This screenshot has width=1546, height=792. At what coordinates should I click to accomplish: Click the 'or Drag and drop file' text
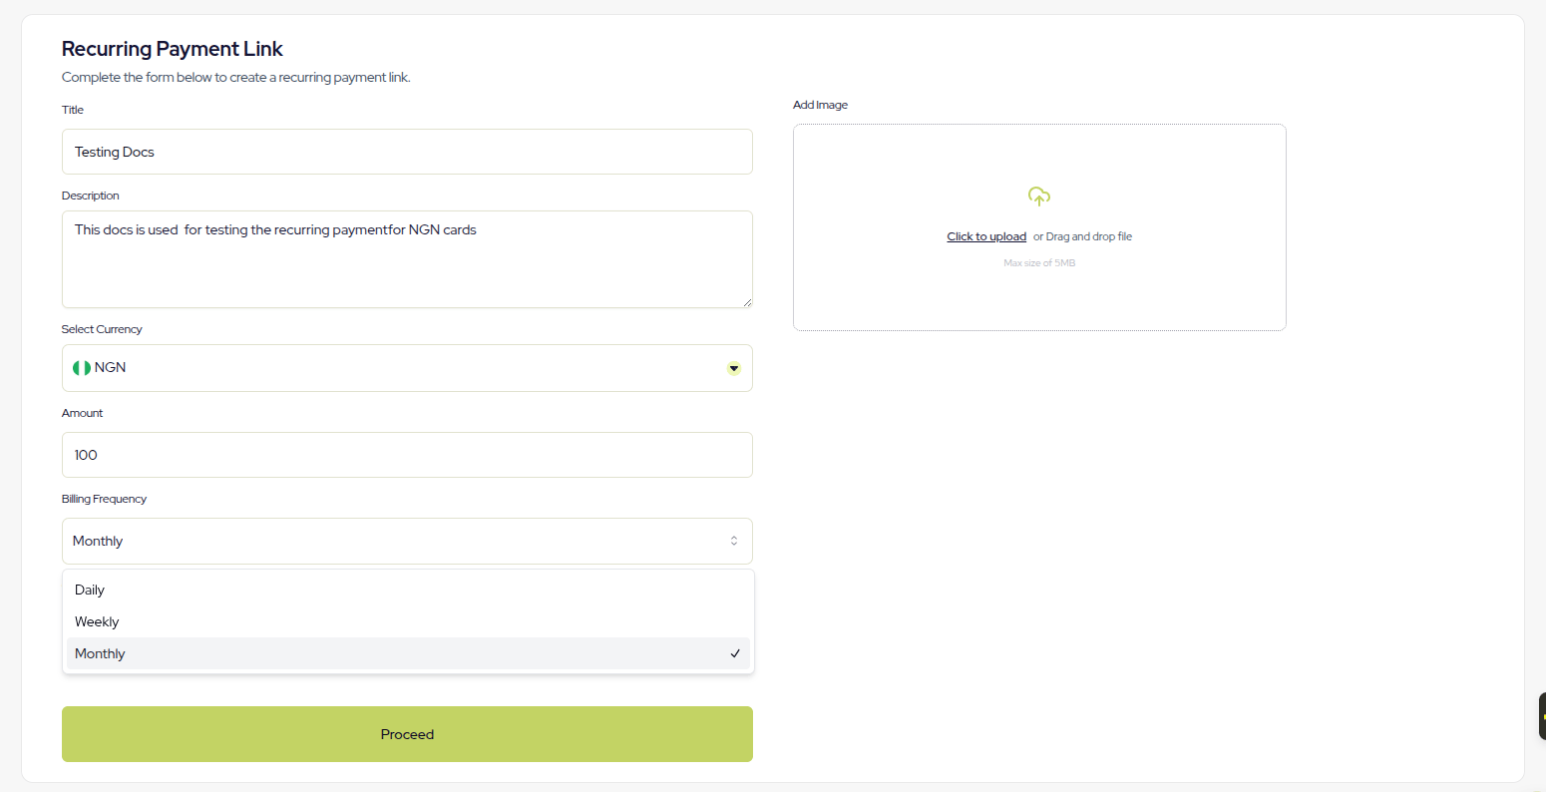pyautogui.click(x=1082, y=236)
